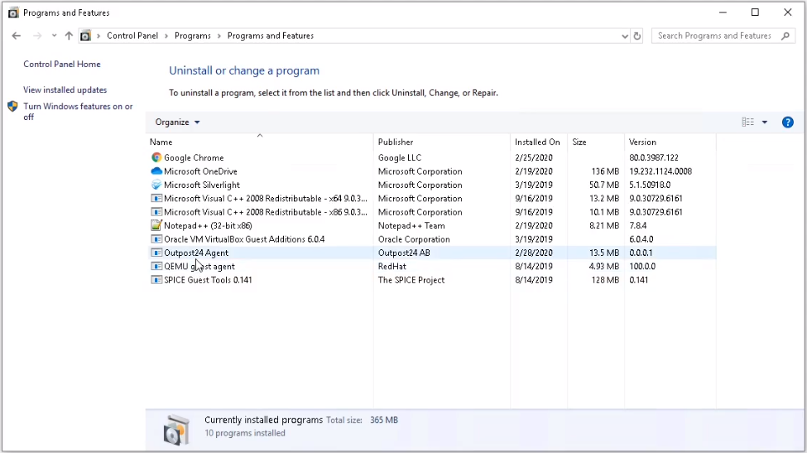
Task: Open Control Panel Home link
Action: tap(62, 65)
